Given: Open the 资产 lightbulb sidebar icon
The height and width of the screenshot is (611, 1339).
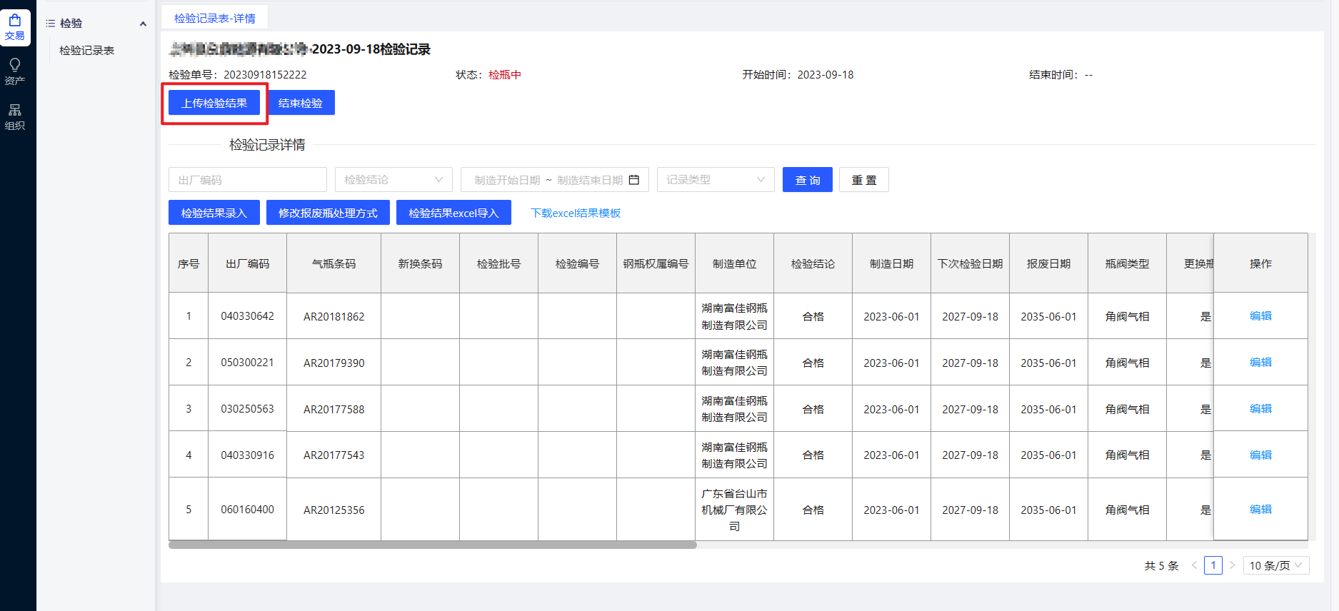Looking at the screenshot, I should point(15,72).
